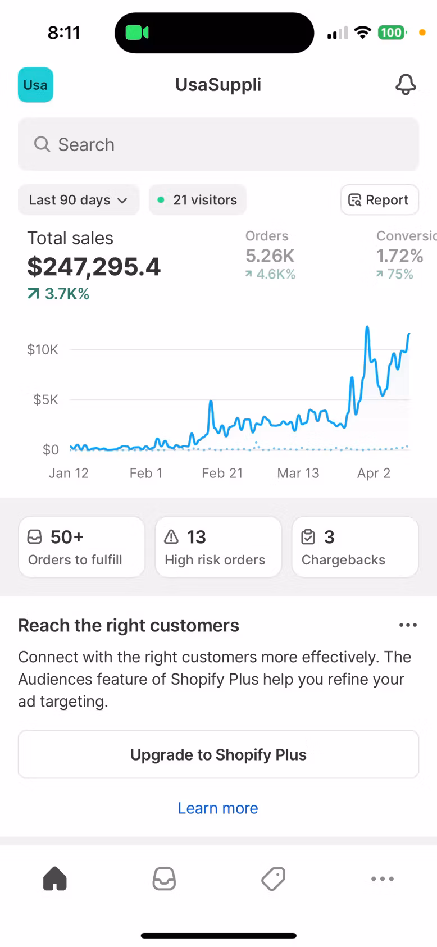Image resolution: width=437 pixels, height=947 pixels.
Task: Tap the magnifying glass search icon
Action: (x=42, y=144)
